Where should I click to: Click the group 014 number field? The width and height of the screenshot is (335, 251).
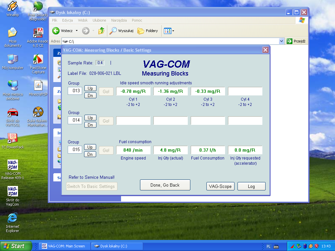[x=75, y=120]
